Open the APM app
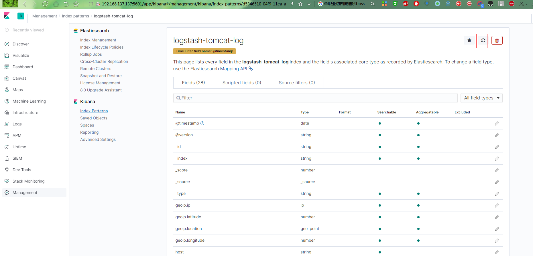This screenshot has height=256, width=533. [x=17, y=135]
